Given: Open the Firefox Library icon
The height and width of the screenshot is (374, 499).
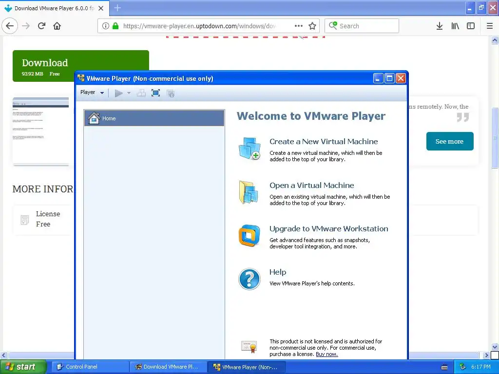Looking at the screenshot, I should tap(455, 26).
